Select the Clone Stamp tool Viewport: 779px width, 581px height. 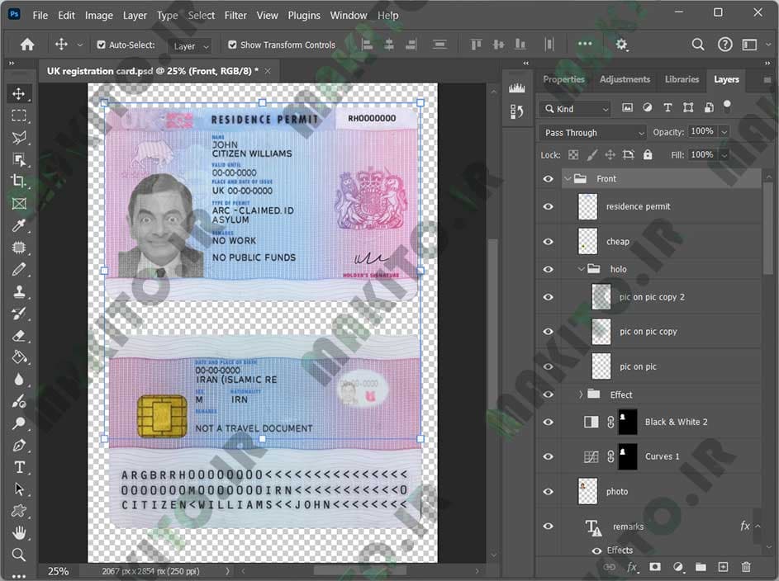[19, 291]
